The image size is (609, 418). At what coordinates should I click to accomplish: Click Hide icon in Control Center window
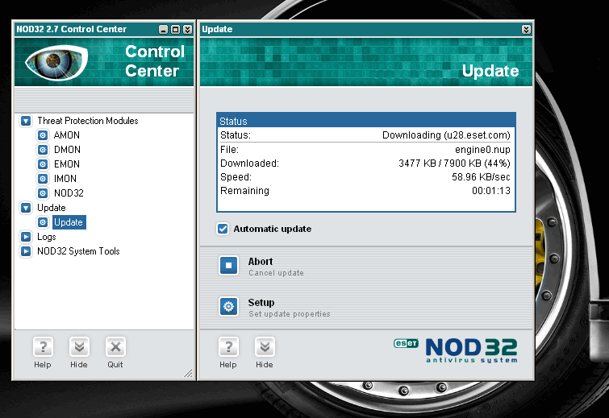coord(79,346)
